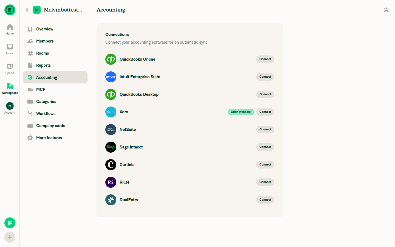Screen dimensions: 395x247
Task: Click the Intuit Enterprise Suite logo
Action: pos(111,77)
